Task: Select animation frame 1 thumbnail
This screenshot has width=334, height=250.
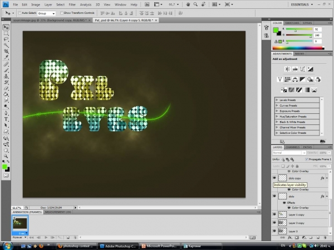Action: tap(20, 225)
